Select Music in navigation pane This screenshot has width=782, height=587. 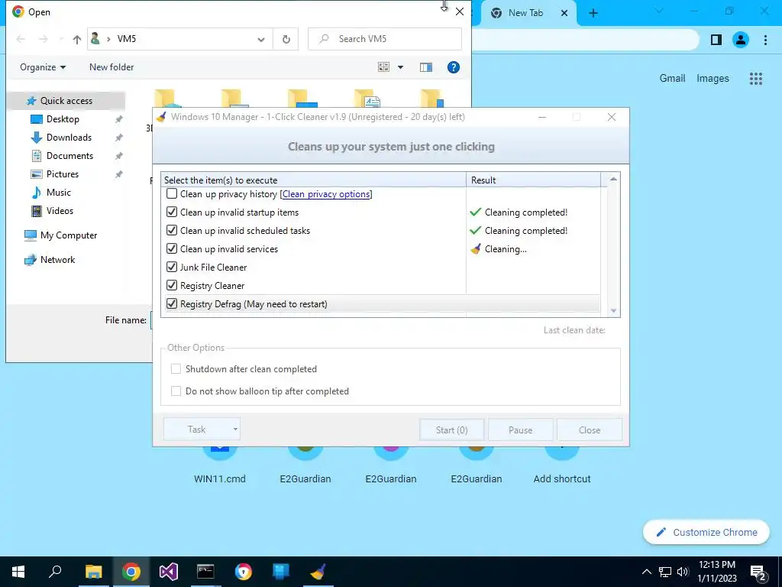58,192
